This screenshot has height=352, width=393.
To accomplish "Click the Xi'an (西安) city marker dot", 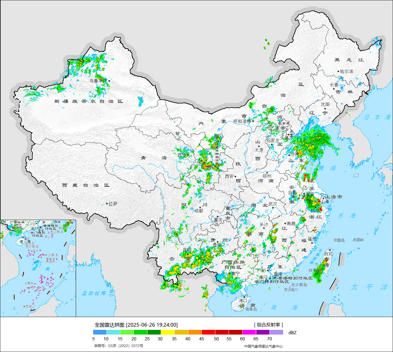I will (235, 176).
